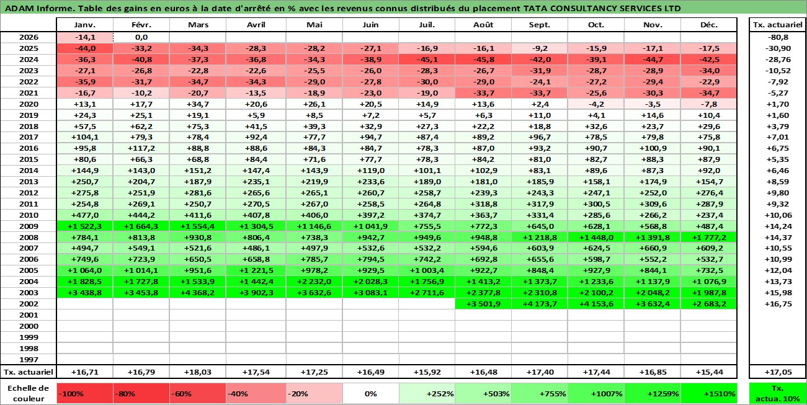The image size is (807, 405).
Task: Click the +14,37 actuarial rate for 2008
Action: pyautogui.click(x=778, y=238)
